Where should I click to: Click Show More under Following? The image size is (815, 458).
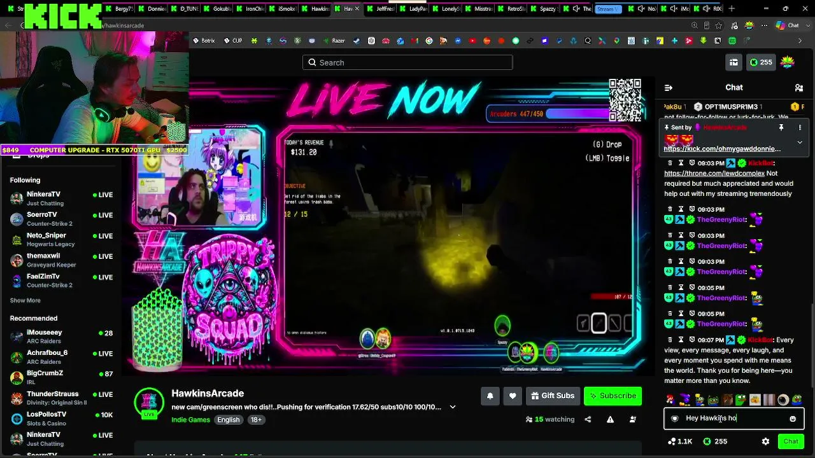pyautogui.click(x=25, y=300)
